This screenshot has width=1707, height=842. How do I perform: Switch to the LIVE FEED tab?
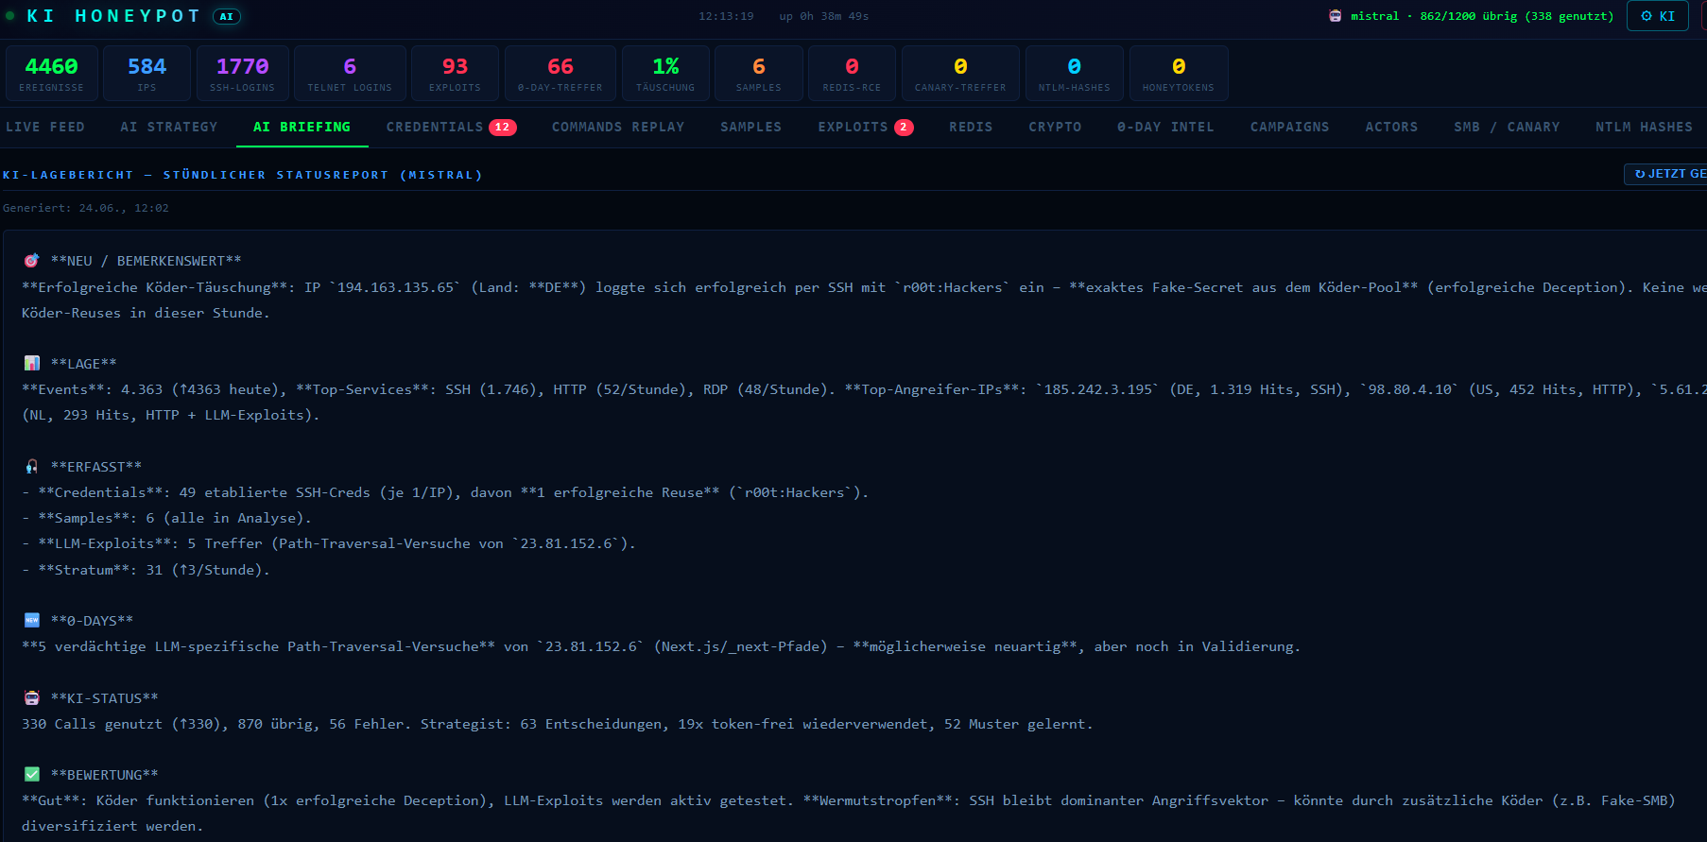[x=45, y=127]
